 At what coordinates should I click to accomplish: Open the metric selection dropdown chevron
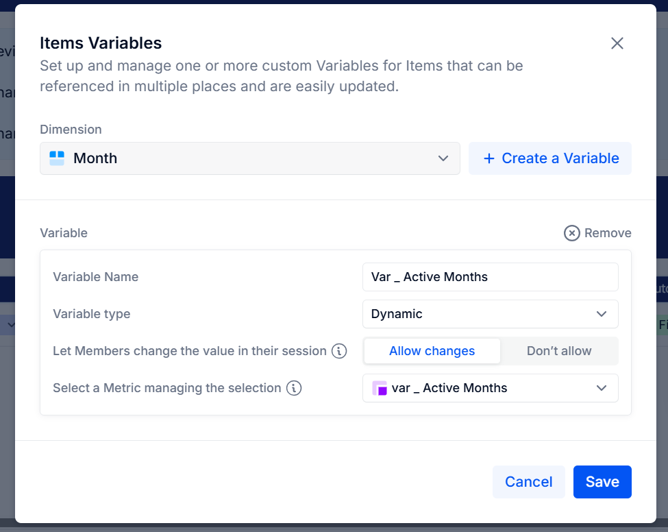(x=602, y=388)
